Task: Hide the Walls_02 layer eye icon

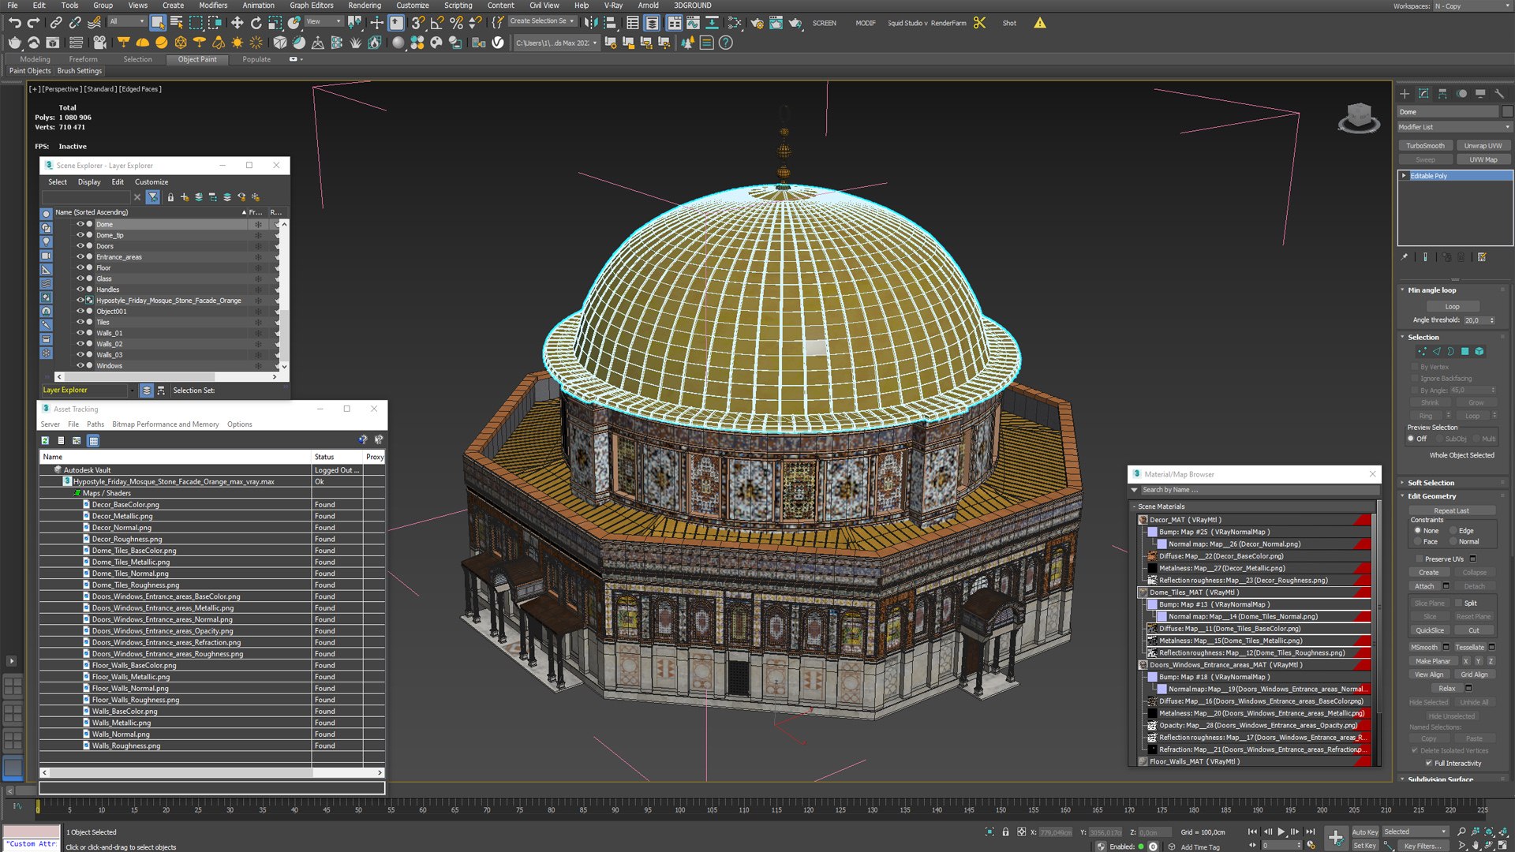Action: pyautogui.click(x=80, y=344)
